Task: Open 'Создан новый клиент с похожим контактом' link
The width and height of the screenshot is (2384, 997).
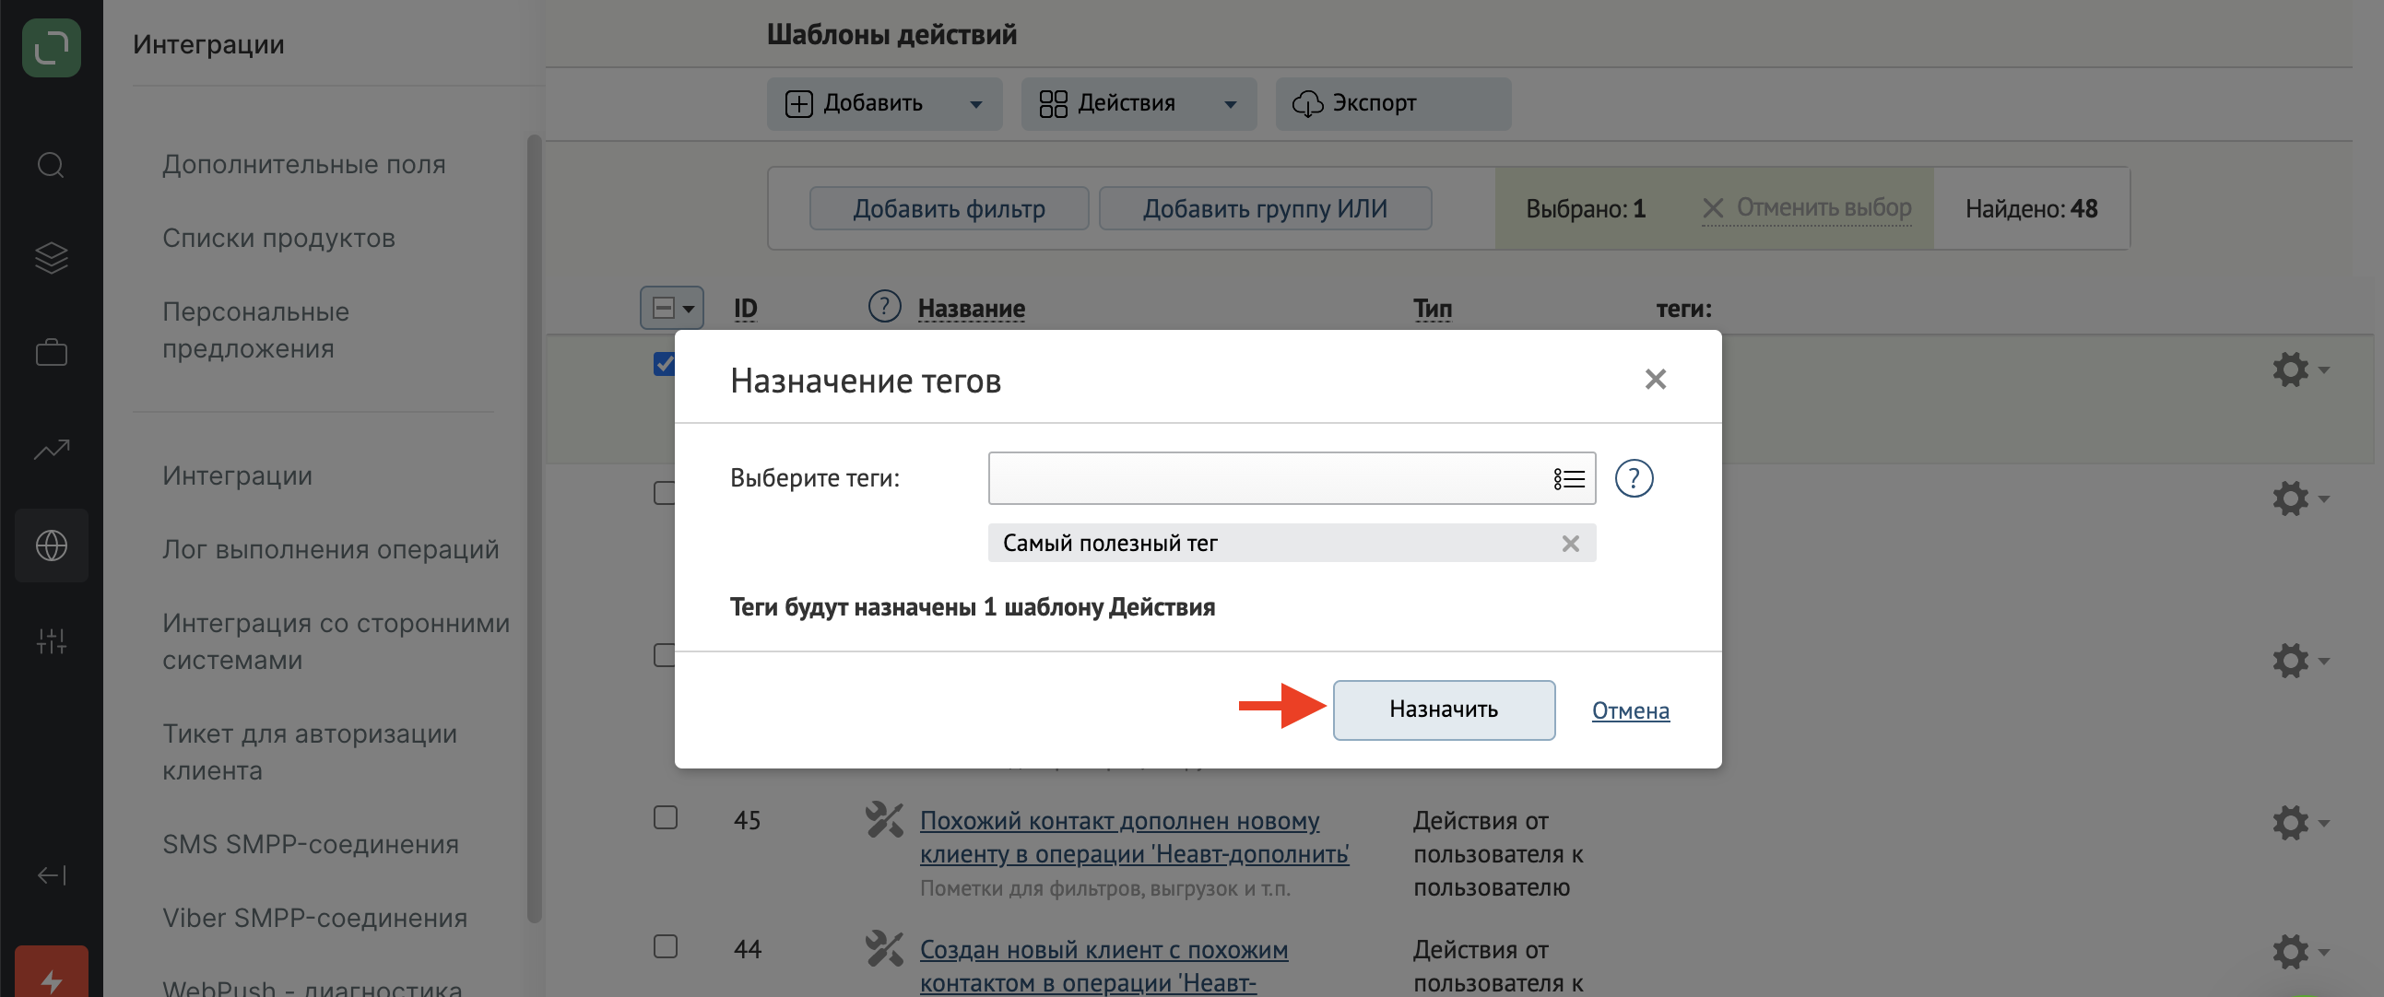Action: 1103,966
